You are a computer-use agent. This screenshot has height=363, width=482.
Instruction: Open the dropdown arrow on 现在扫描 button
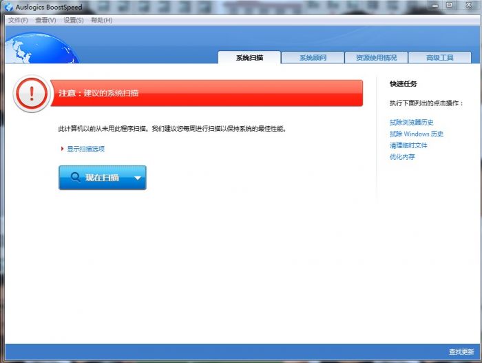point(138,178)
